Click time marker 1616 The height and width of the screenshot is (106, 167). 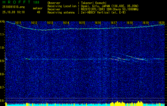click(x=98, y=23)
